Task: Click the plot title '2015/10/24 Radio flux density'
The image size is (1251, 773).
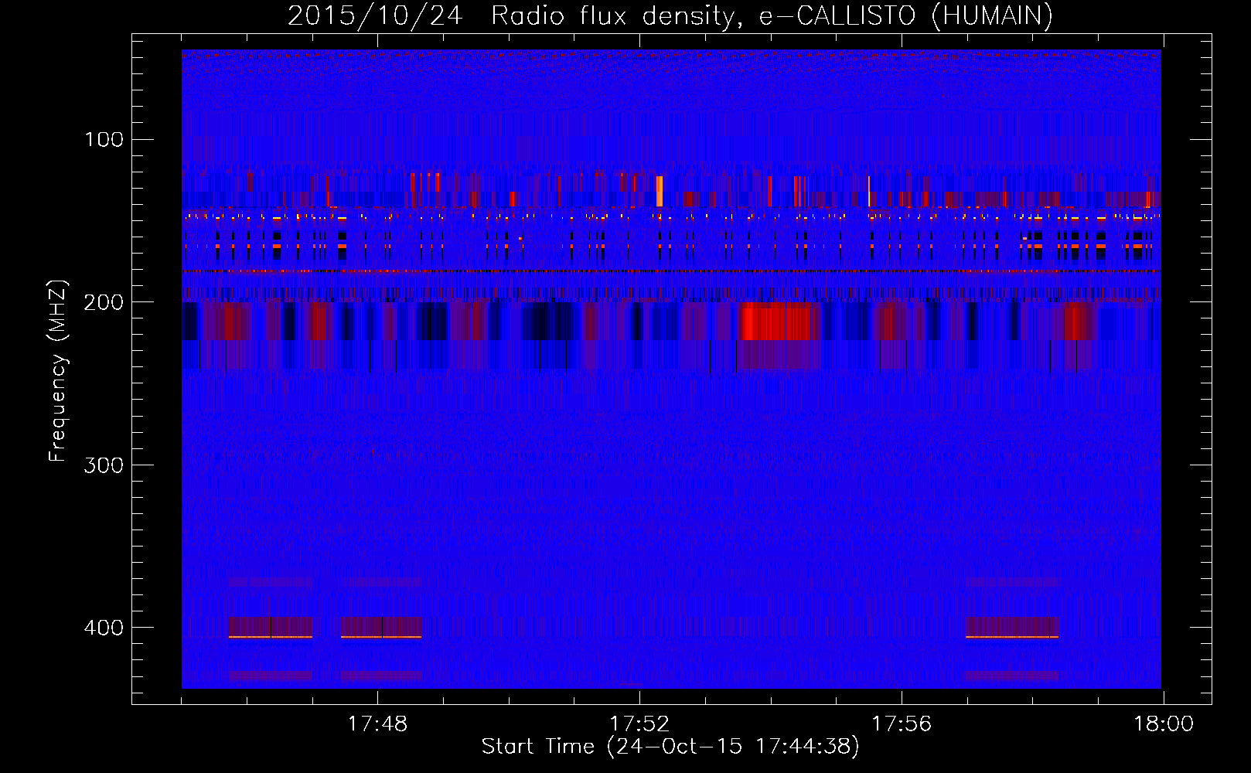Action: (x=510, y=15)
